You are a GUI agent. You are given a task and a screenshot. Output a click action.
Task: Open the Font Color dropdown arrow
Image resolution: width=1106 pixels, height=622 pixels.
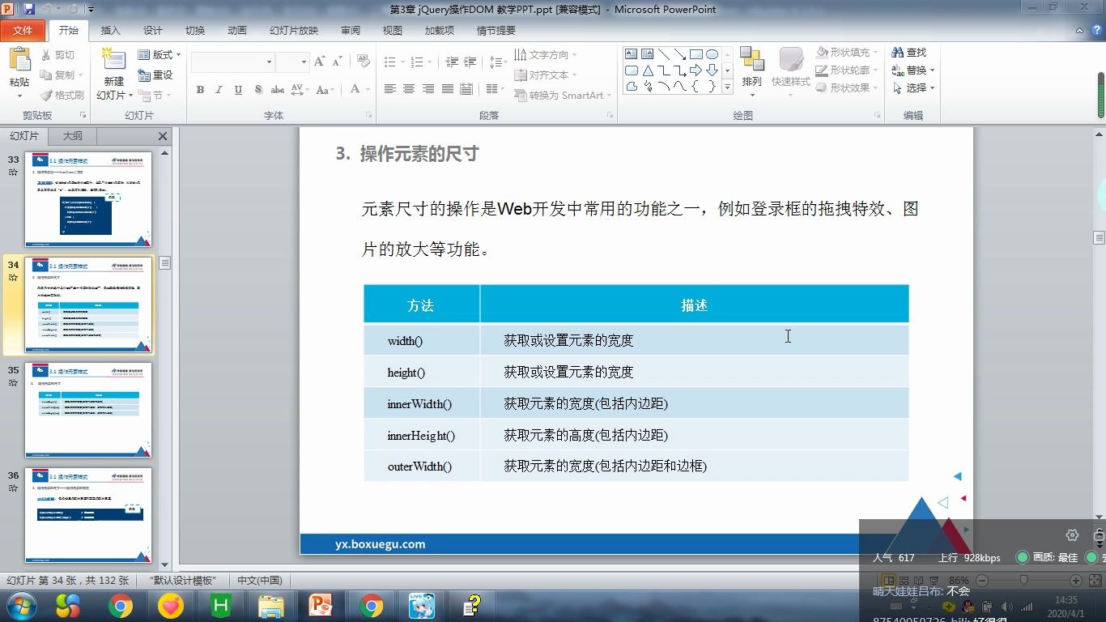pos(368,90)
